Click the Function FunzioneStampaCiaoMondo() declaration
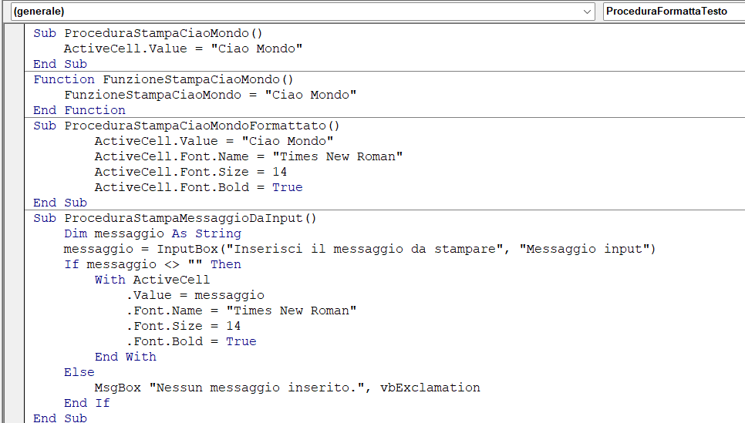Screen dimensions: 745x423 click(163, 79)
